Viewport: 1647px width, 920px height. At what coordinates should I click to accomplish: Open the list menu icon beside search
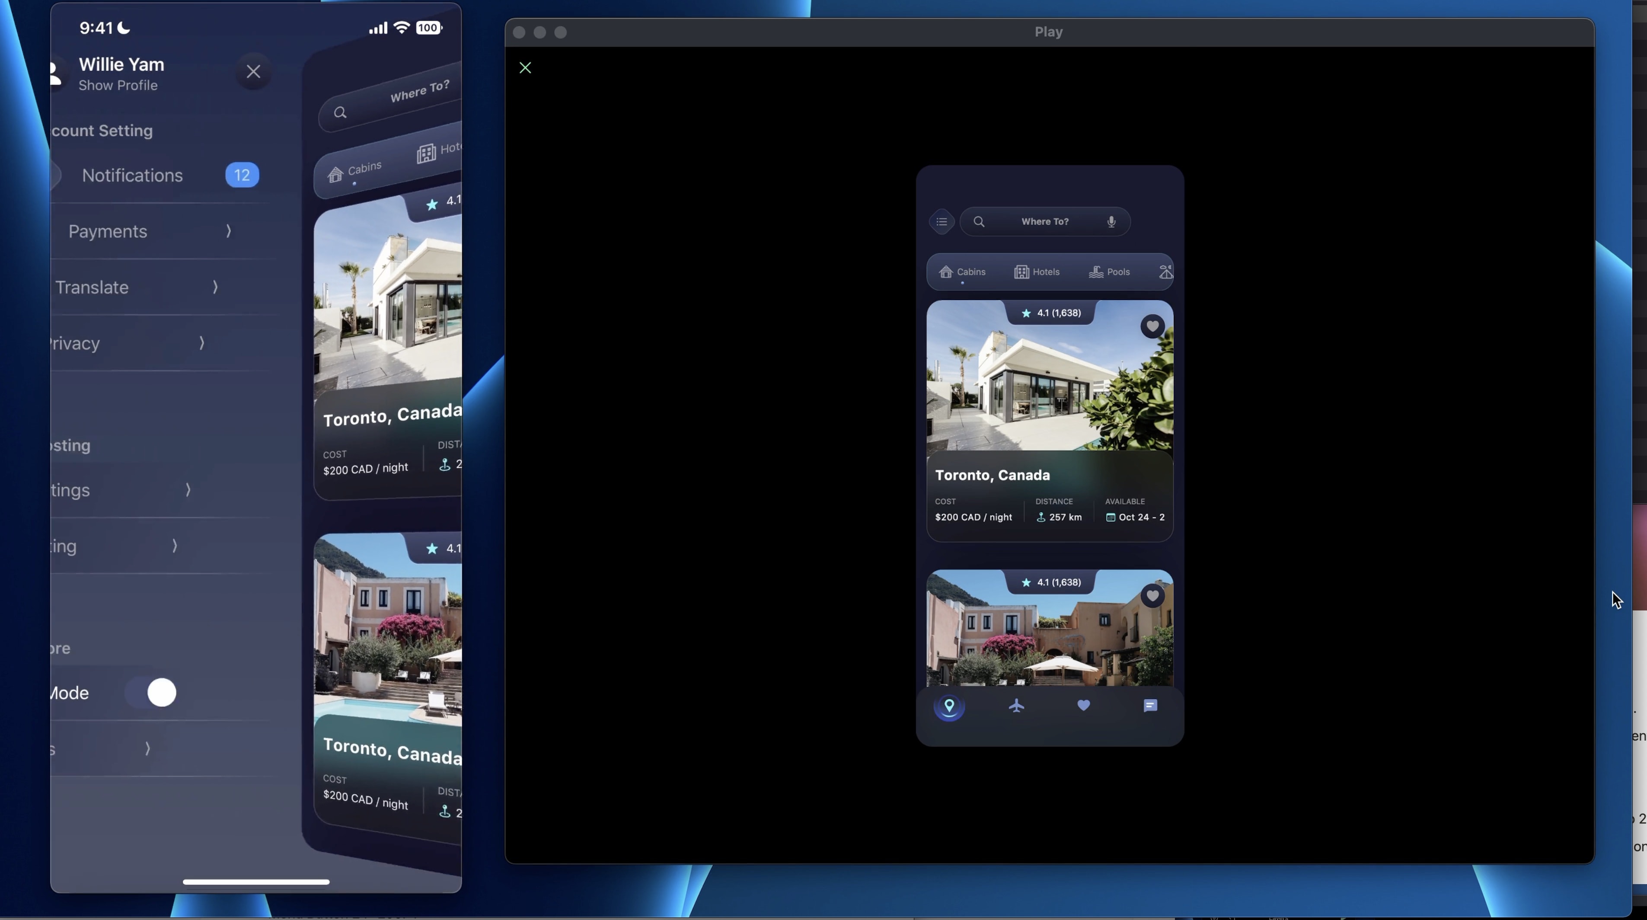coord(941,222)
